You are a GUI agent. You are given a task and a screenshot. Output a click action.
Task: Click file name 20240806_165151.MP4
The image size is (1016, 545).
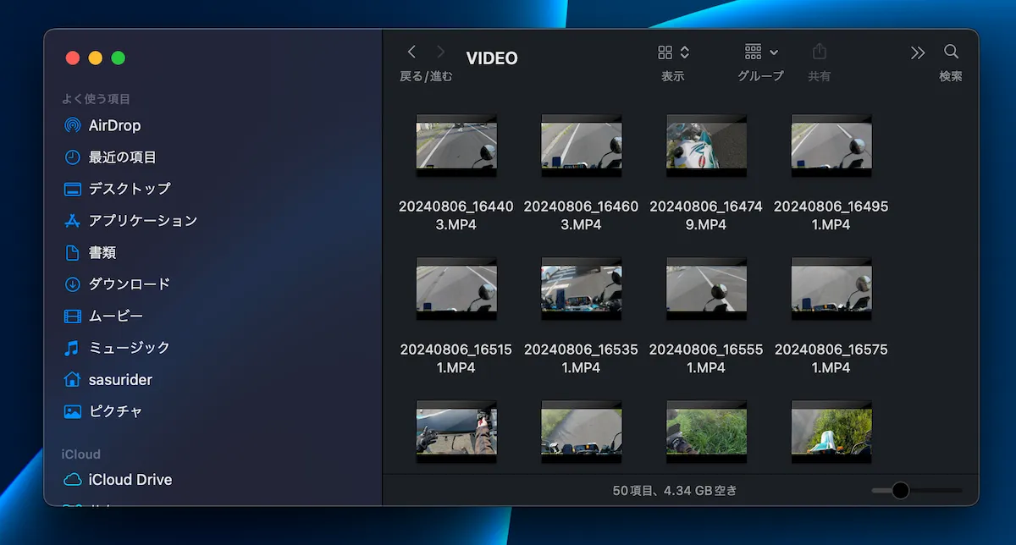coord(456,358)
